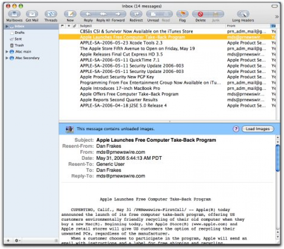284x249 pixels.
Task: Expand the Mac Secondary disclosure triangle
Action: (7, 58)
